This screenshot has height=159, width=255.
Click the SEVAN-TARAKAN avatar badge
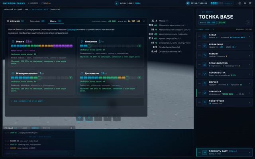coord(188,3)
